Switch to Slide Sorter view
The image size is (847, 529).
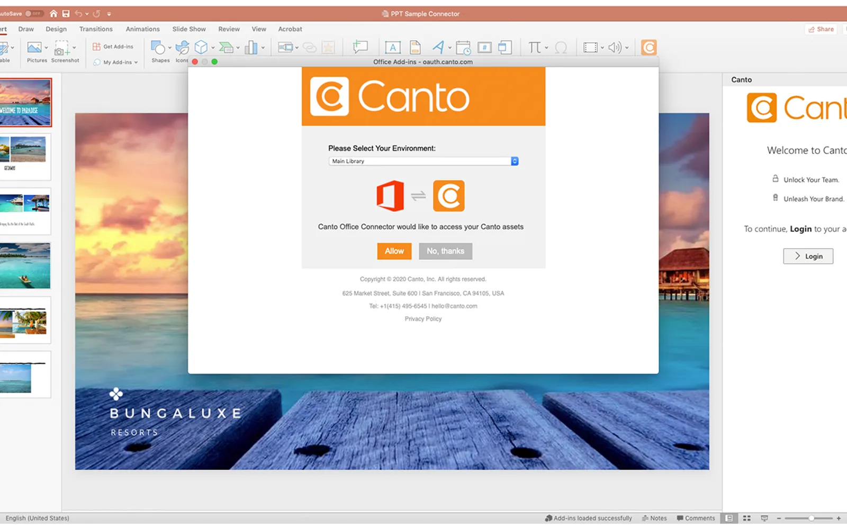coord(746,518)
